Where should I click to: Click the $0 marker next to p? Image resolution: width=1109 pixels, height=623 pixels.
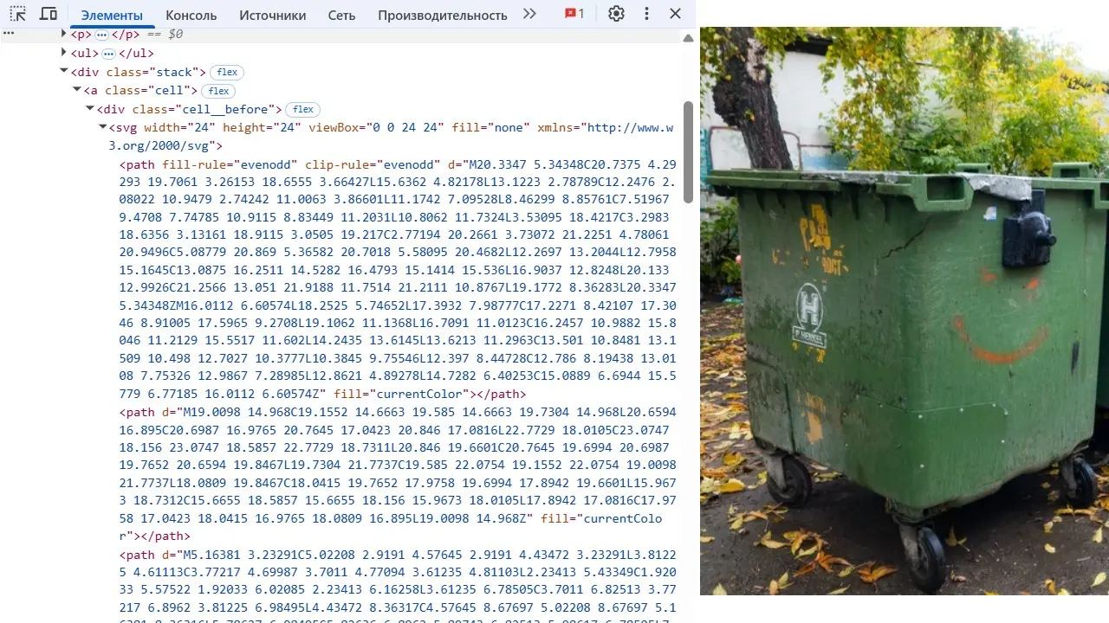[175, 34]
